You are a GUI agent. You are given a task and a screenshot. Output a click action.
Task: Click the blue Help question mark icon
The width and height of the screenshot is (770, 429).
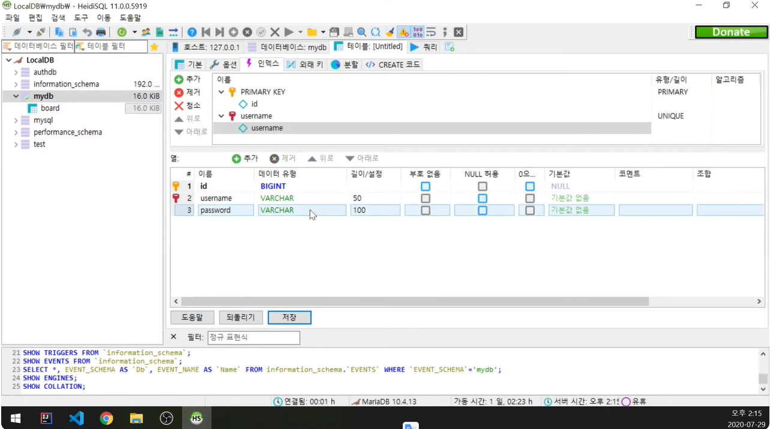(x=192, y=32)
